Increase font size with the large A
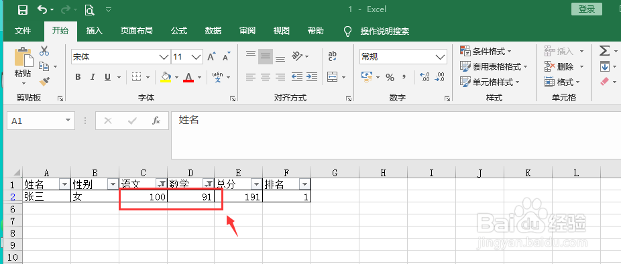Image resolution: width=621 pixels, height=264 pixels. pos(211,56)
